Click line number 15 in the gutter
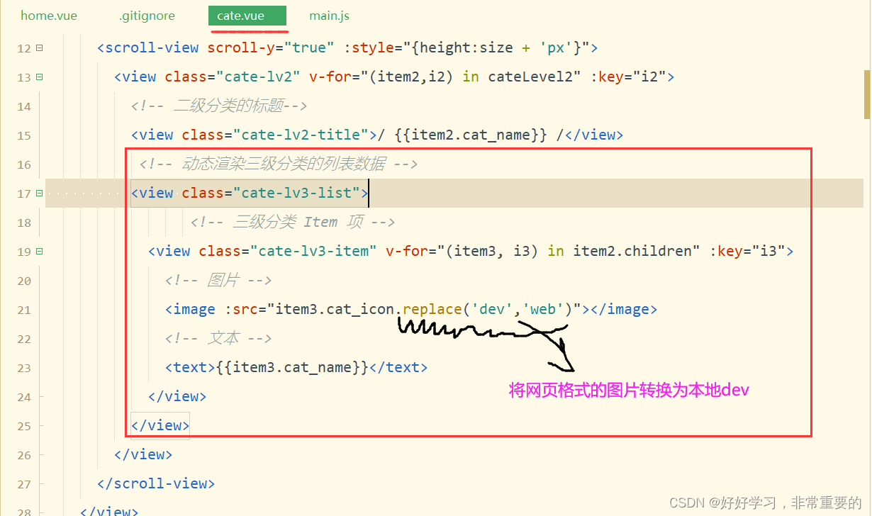Screen dimensions: 872x516 pos(23,135)
